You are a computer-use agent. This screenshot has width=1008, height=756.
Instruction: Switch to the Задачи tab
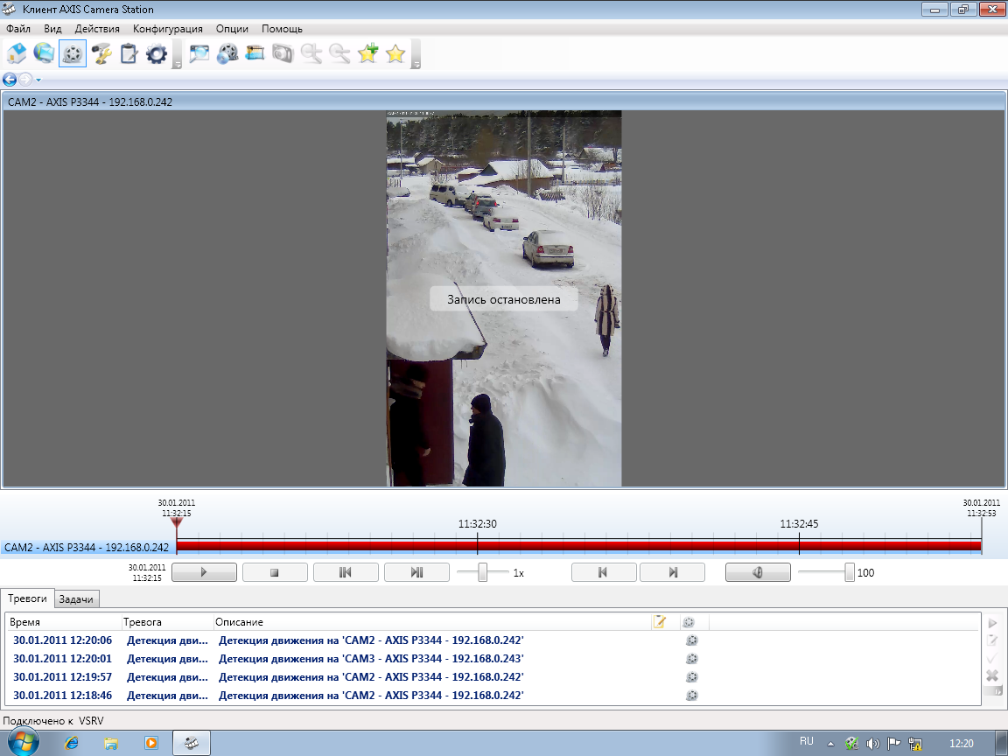click(77, 599)
